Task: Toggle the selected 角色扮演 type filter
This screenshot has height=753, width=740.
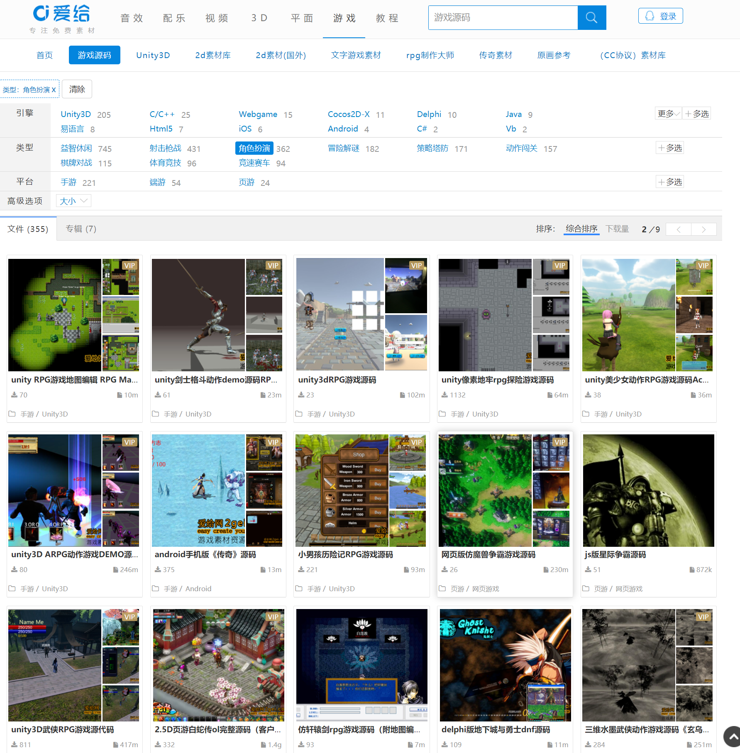Action: pos(254,148)
